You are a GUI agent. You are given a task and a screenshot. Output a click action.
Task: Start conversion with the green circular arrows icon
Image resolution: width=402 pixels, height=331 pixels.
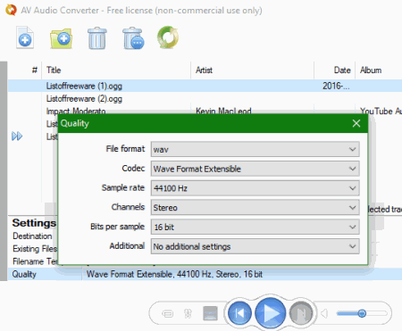(168, 37)
